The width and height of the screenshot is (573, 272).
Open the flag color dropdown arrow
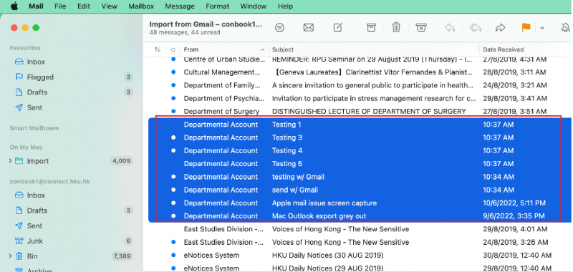(x=542, y=28)
